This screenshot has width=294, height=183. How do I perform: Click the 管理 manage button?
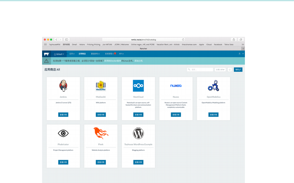coord(238,70)
